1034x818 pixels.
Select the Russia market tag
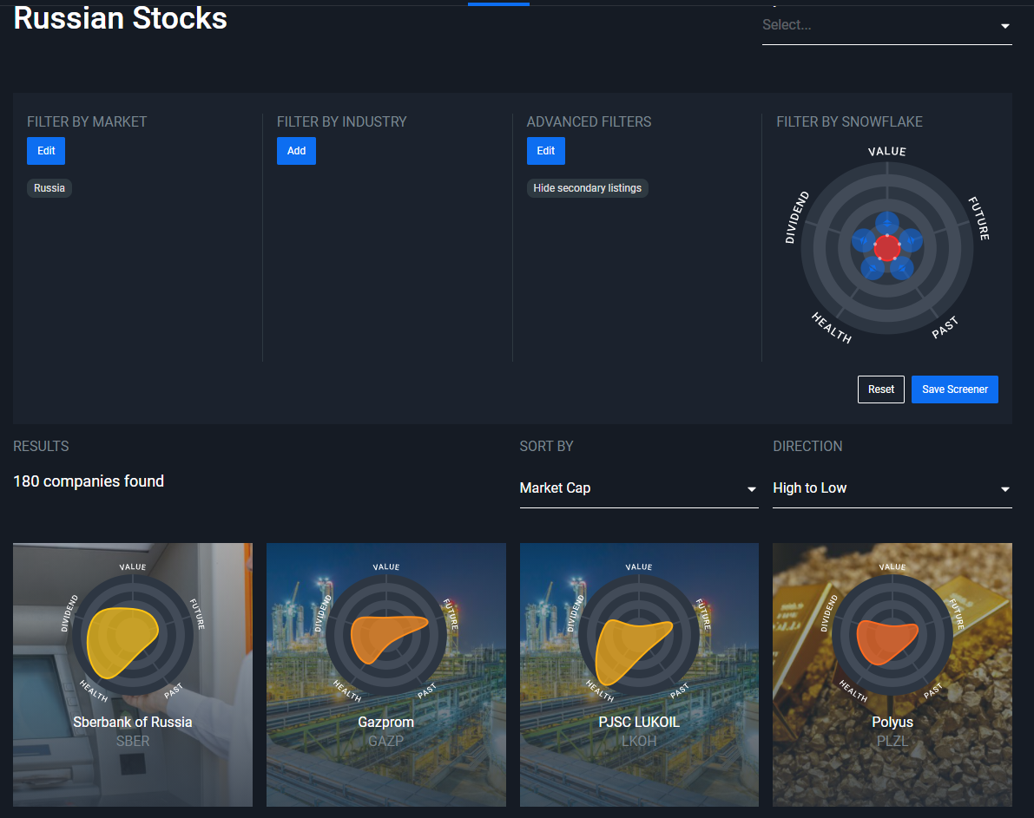coord(49,188)
